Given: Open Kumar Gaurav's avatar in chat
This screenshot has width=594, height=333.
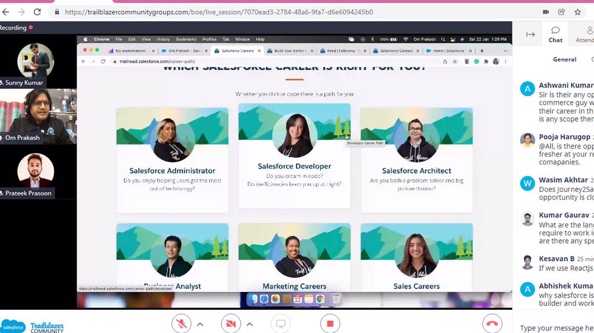Looking at the screenshot, I should point(527,219).
